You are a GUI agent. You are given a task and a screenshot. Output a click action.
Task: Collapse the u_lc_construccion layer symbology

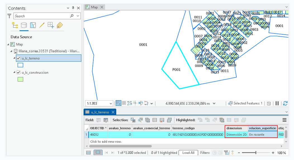14,72
